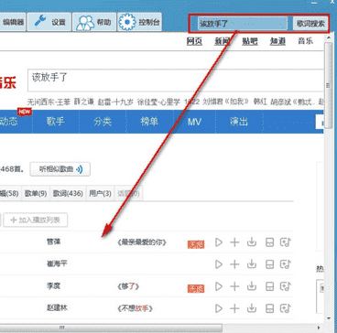Add the 李度 song to a songlist
The height and width of the screenshot is (333, 337).
click(285, 286)
